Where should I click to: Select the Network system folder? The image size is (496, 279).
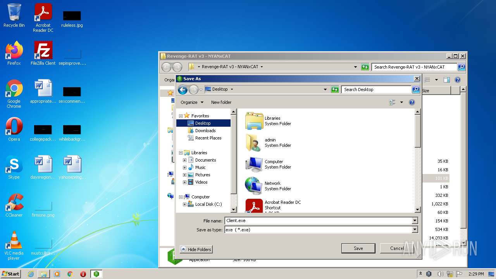268,186
